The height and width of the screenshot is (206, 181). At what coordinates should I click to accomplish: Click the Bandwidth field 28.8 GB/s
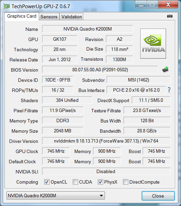(x=147, y=131)
